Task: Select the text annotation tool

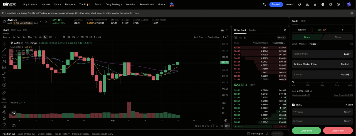Action: pos(4,79)
